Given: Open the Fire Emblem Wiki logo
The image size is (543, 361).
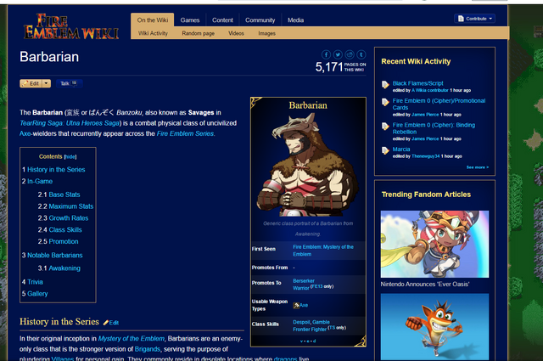Looking at the screenshot, I should (71, 26).
